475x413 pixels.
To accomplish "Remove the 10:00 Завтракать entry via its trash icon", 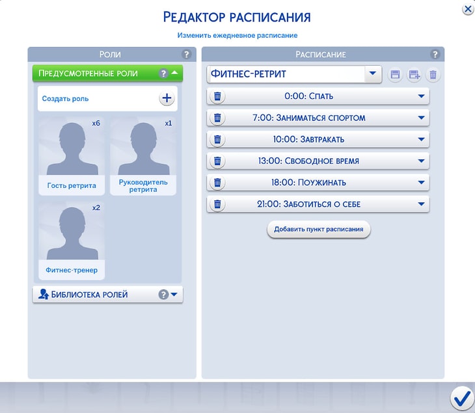I will (x=218, y=139).
